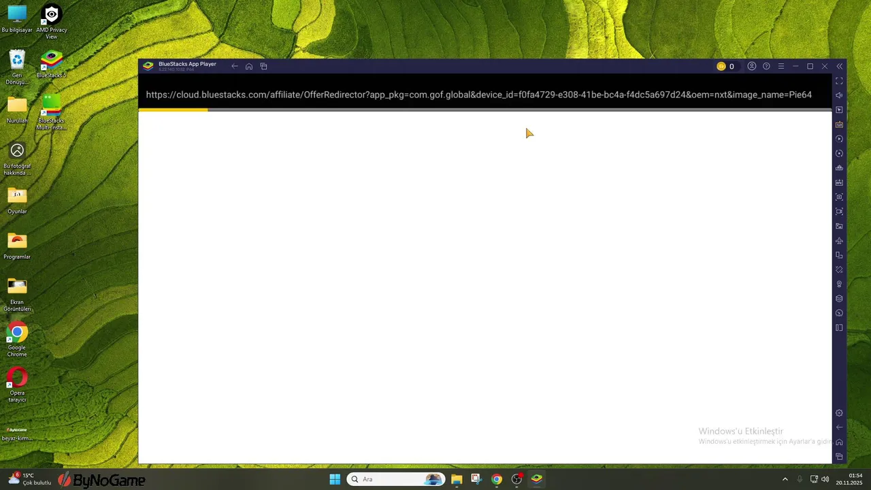This screenshot has height=490, width=871.
Task: Toggle BlueStacks fullscreen mode
Action: coord(839,81)
